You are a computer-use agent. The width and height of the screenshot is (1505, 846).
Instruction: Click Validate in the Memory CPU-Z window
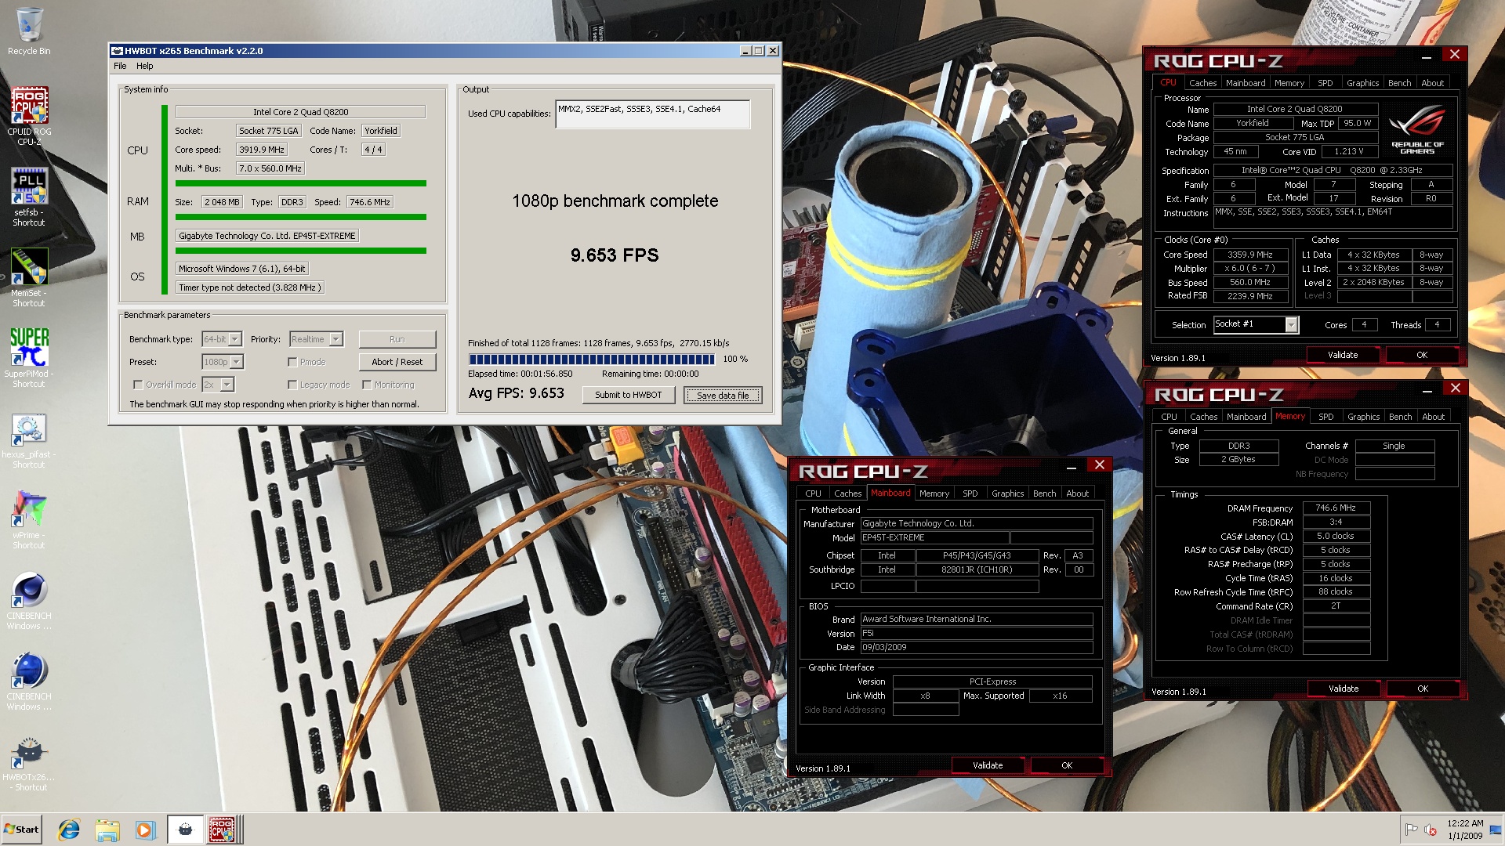pos(1344,689)
